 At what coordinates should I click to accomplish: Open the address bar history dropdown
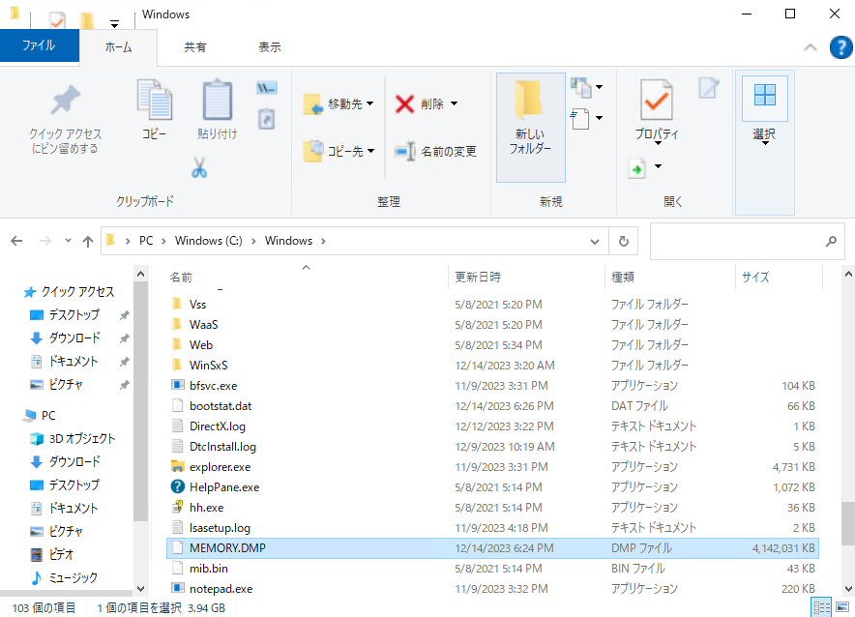click(x=595, y=241)
